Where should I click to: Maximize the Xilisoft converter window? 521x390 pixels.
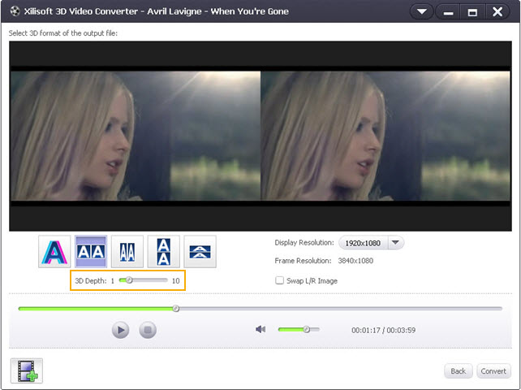click(472, 12)
